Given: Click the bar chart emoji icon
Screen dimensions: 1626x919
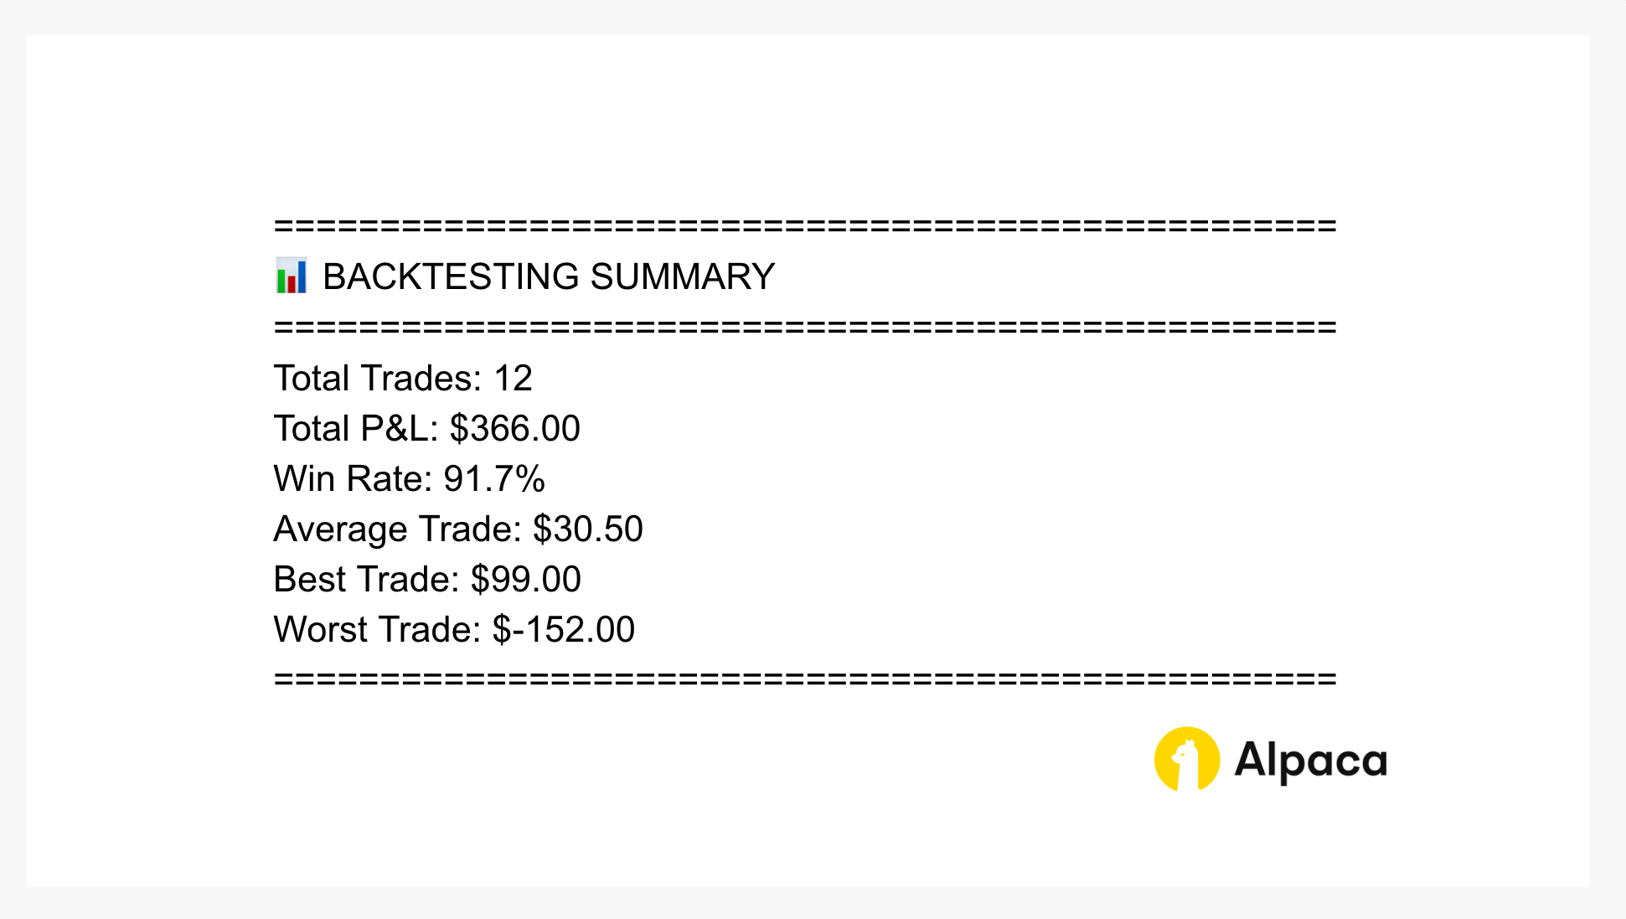Looking at the screenshot, I should (x=291, y=276).
